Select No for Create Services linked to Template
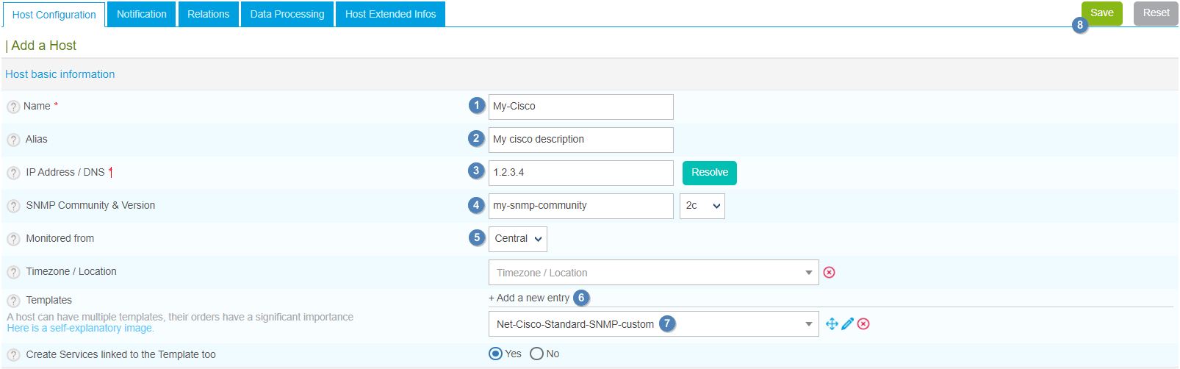The height and width of the screenshot is (369, 1180). coord(537,354)
